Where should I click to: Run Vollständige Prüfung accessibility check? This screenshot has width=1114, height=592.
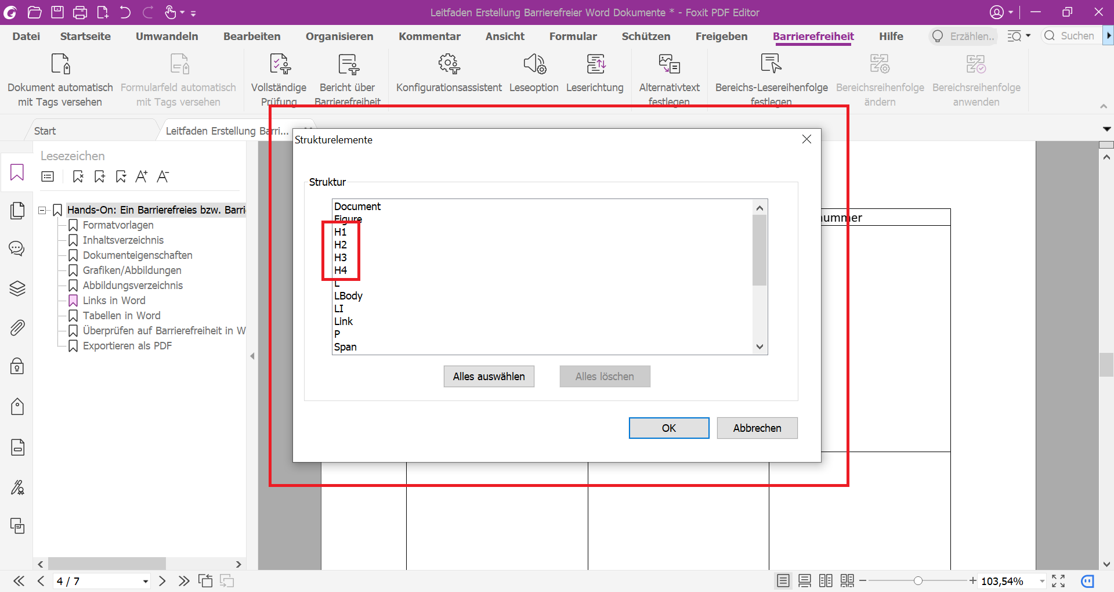pos(279,64)
